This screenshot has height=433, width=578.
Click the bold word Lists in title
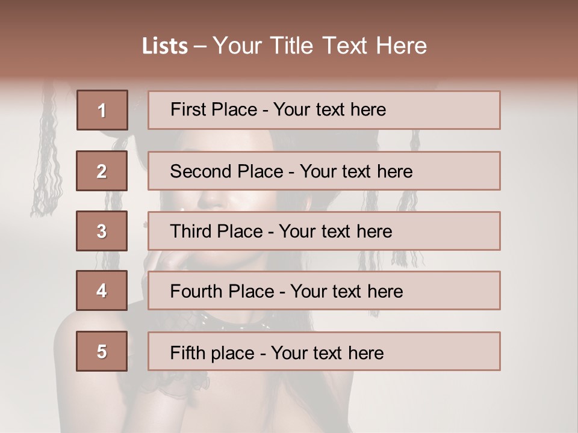[165, 46]
